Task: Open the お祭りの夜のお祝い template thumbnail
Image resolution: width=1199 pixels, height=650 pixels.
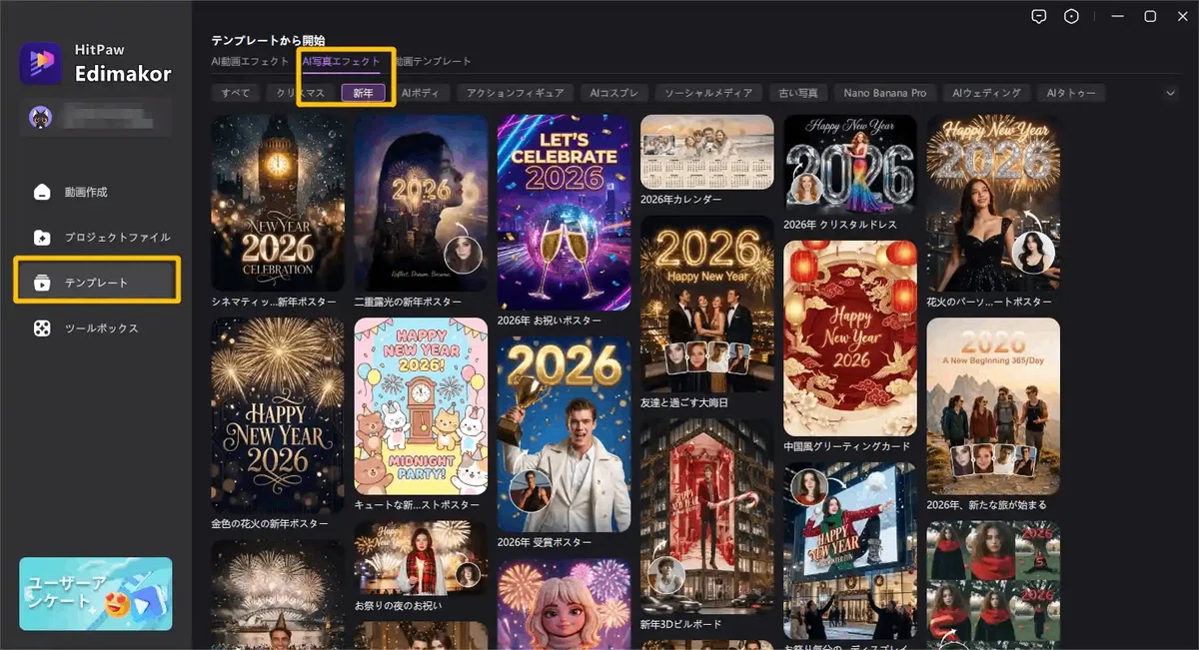Action: pos(421,558)
